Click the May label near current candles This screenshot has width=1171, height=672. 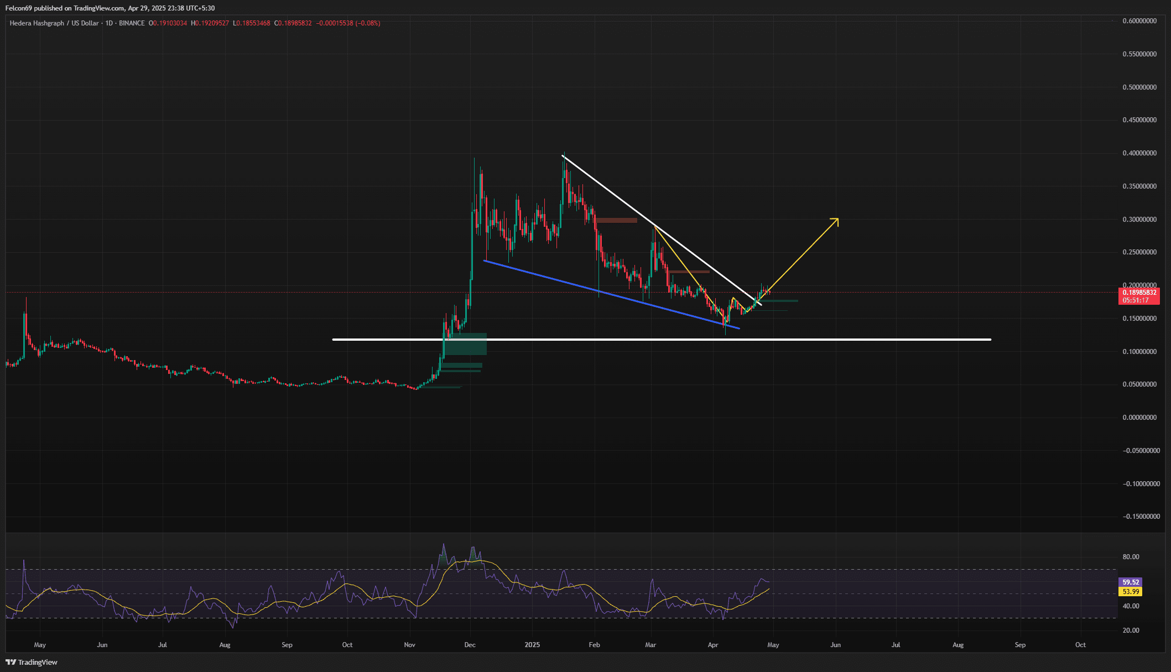click(x=773, y=645)
